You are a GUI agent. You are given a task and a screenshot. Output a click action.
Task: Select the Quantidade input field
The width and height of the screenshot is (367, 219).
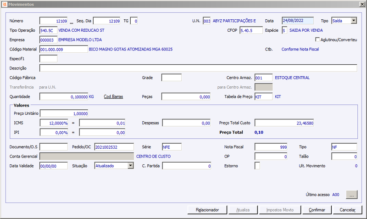tap(64, 96)
